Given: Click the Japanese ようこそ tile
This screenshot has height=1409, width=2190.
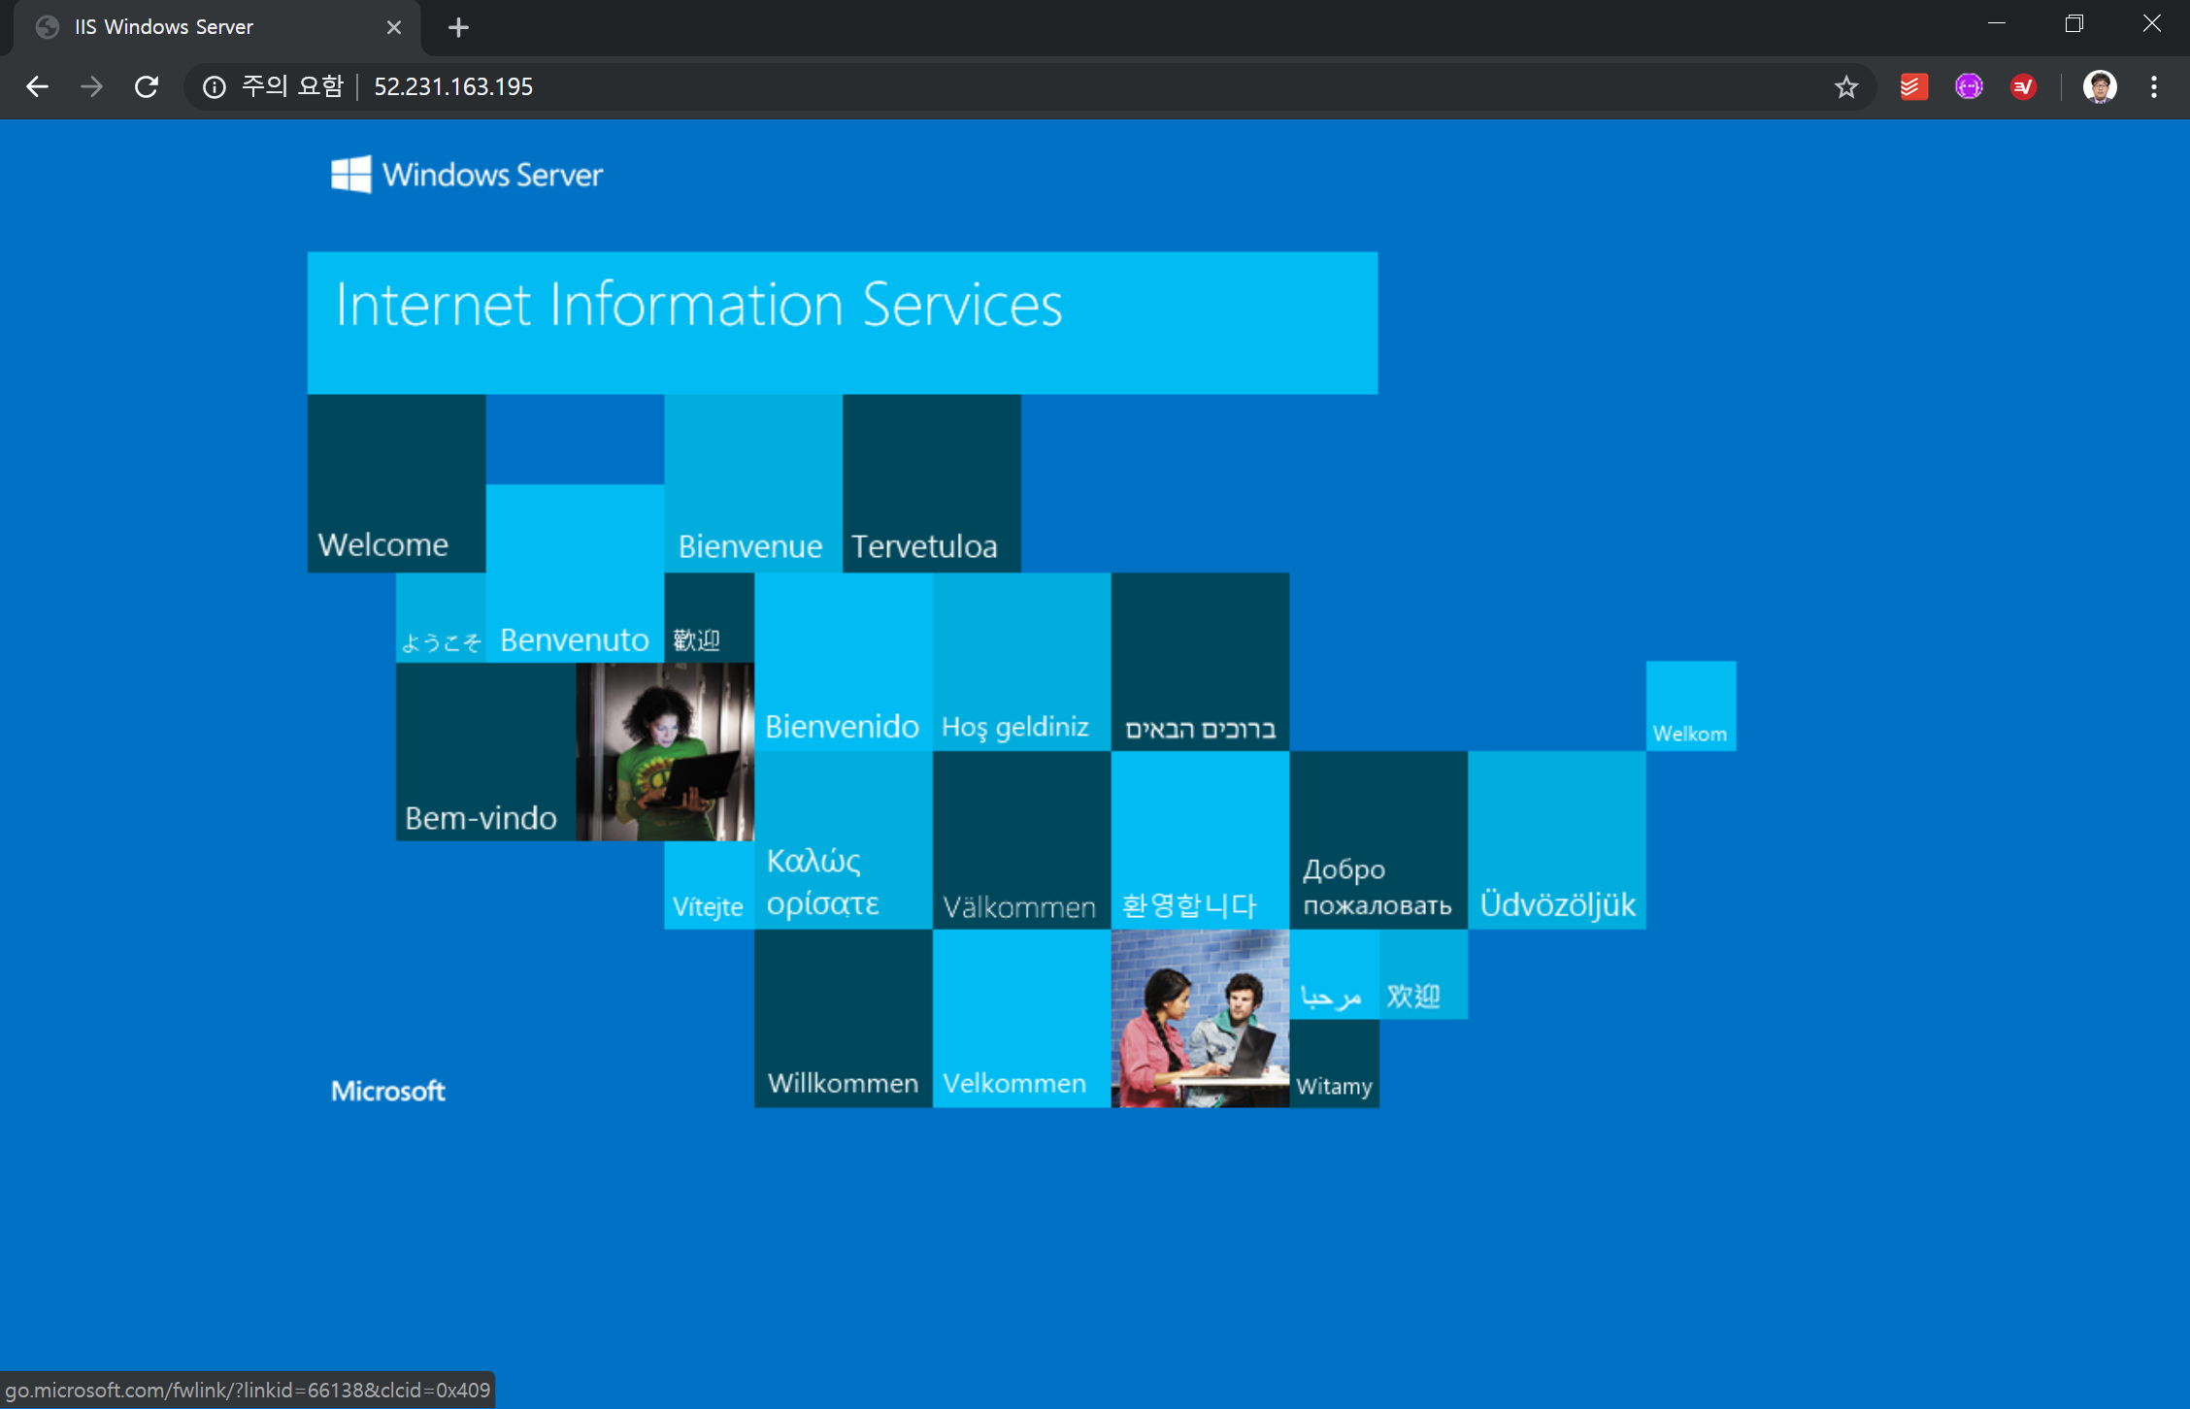Looking at the screenshot, I should click(x=441, y=618).
